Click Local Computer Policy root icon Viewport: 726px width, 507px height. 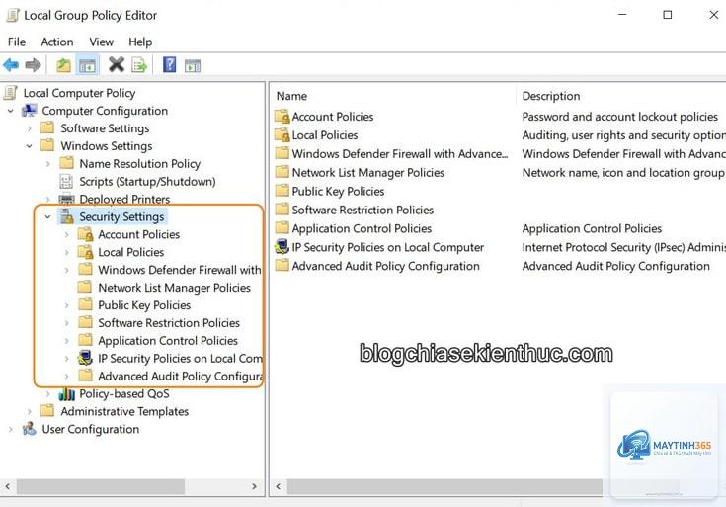(x=10, y=93)
